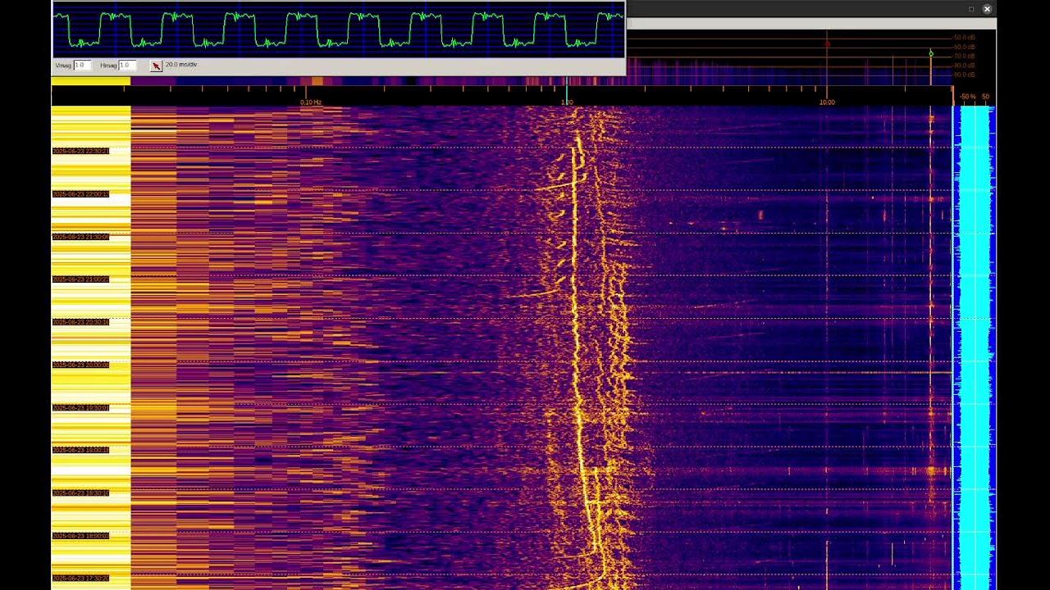Screen dimensions: 1050x590
Task: Click the Hmag magnification input field
Action: pyautogui.click(x=126, y=65)
